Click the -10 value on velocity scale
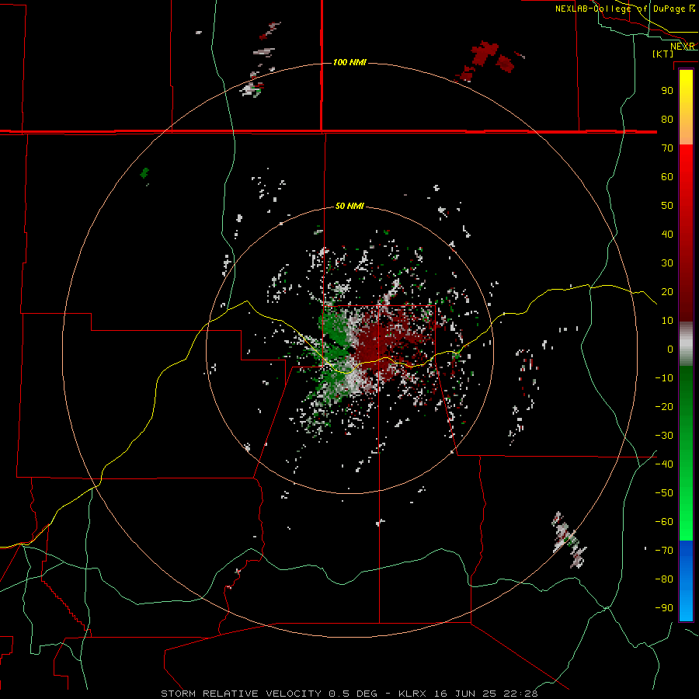This screenshot has height=699, width=699. pos(664,378)
